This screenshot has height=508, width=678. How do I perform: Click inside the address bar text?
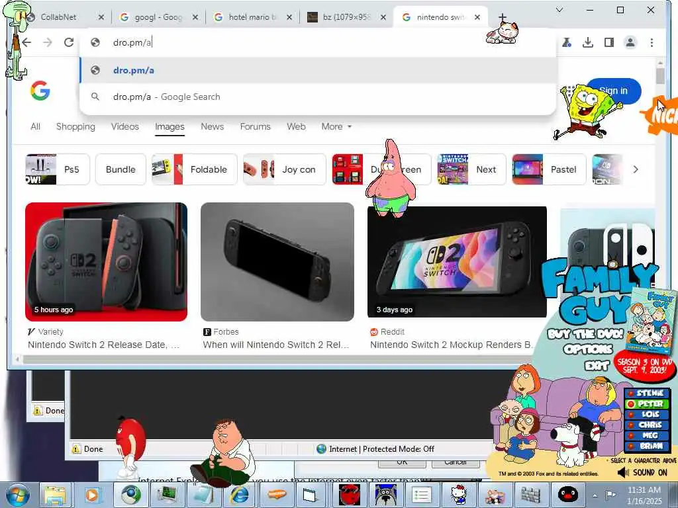pos(132,42)
